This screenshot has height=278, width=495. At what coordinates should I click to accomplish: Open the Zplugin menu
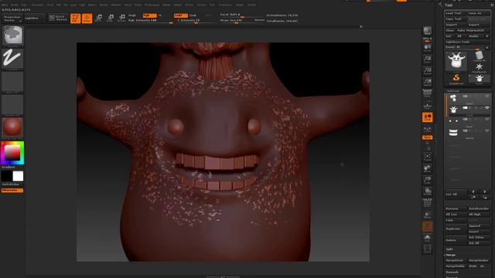(x=239, y=5)
